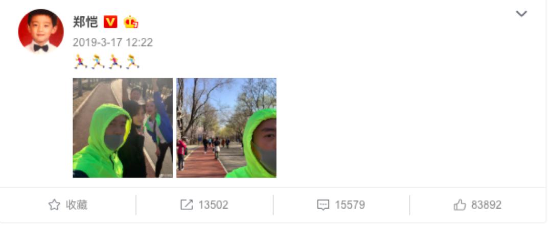Open the 2019-3-17 12:22 timestamp link
This screenshot has height=225, width=552.
[112, 42]
